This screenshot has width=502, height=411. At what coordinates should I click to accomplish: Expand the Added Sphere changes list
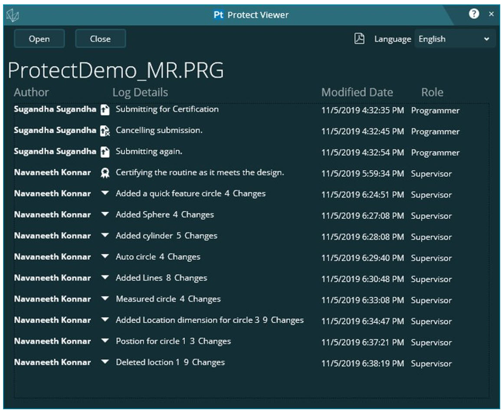click(105, 215)
